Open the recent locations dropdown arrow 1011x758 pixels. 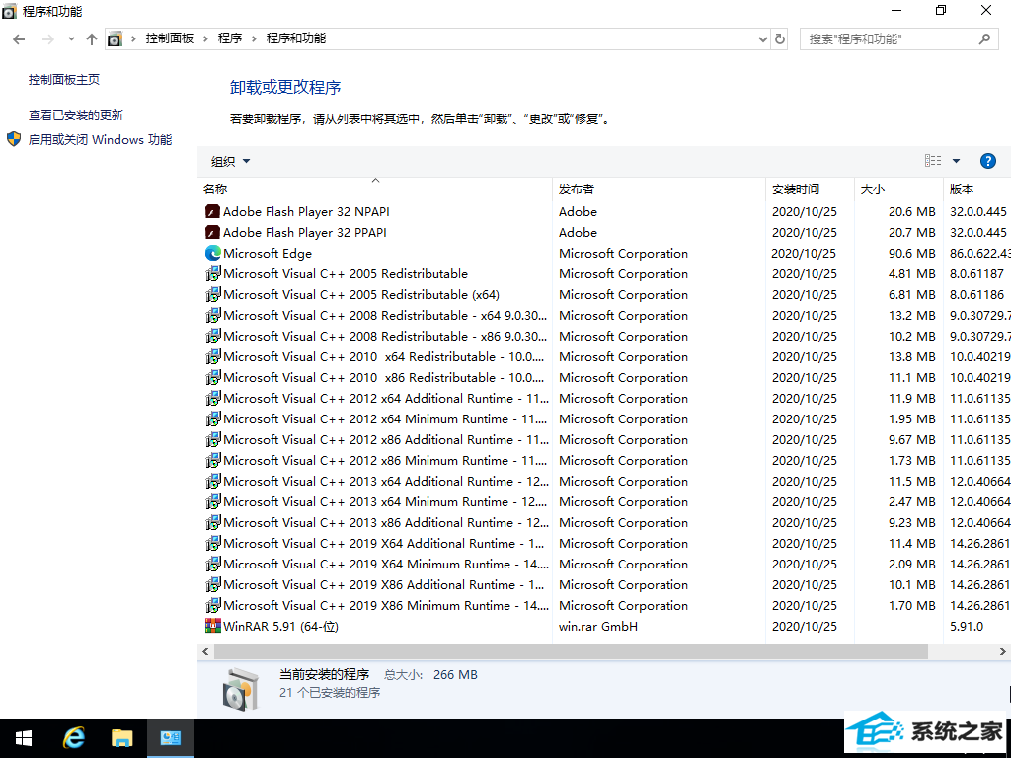click(x=71, y=39)
